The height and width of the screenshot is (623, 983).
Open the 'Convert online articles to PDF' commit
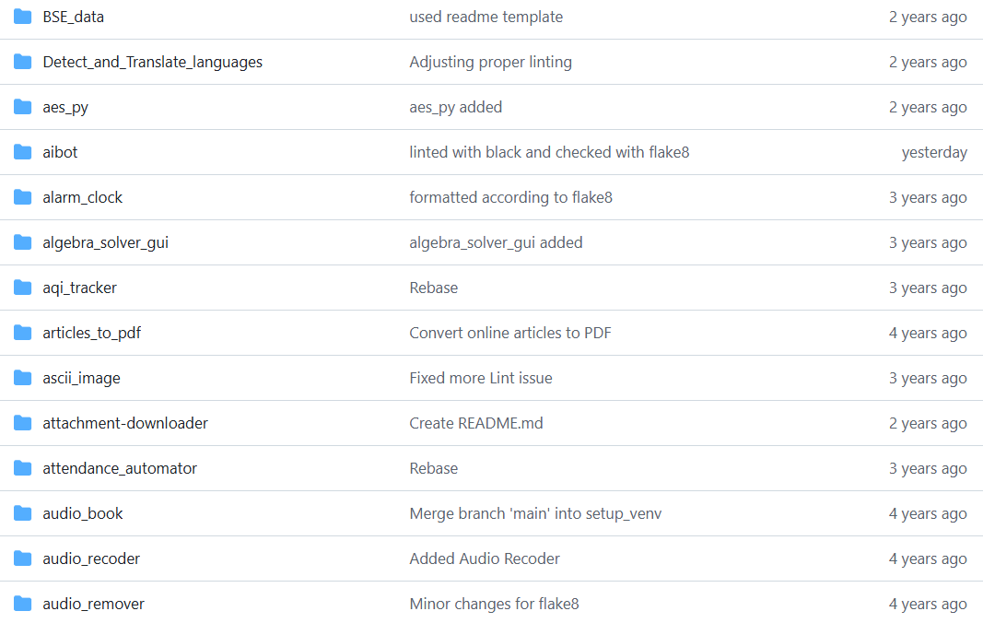tap(510, 333)
